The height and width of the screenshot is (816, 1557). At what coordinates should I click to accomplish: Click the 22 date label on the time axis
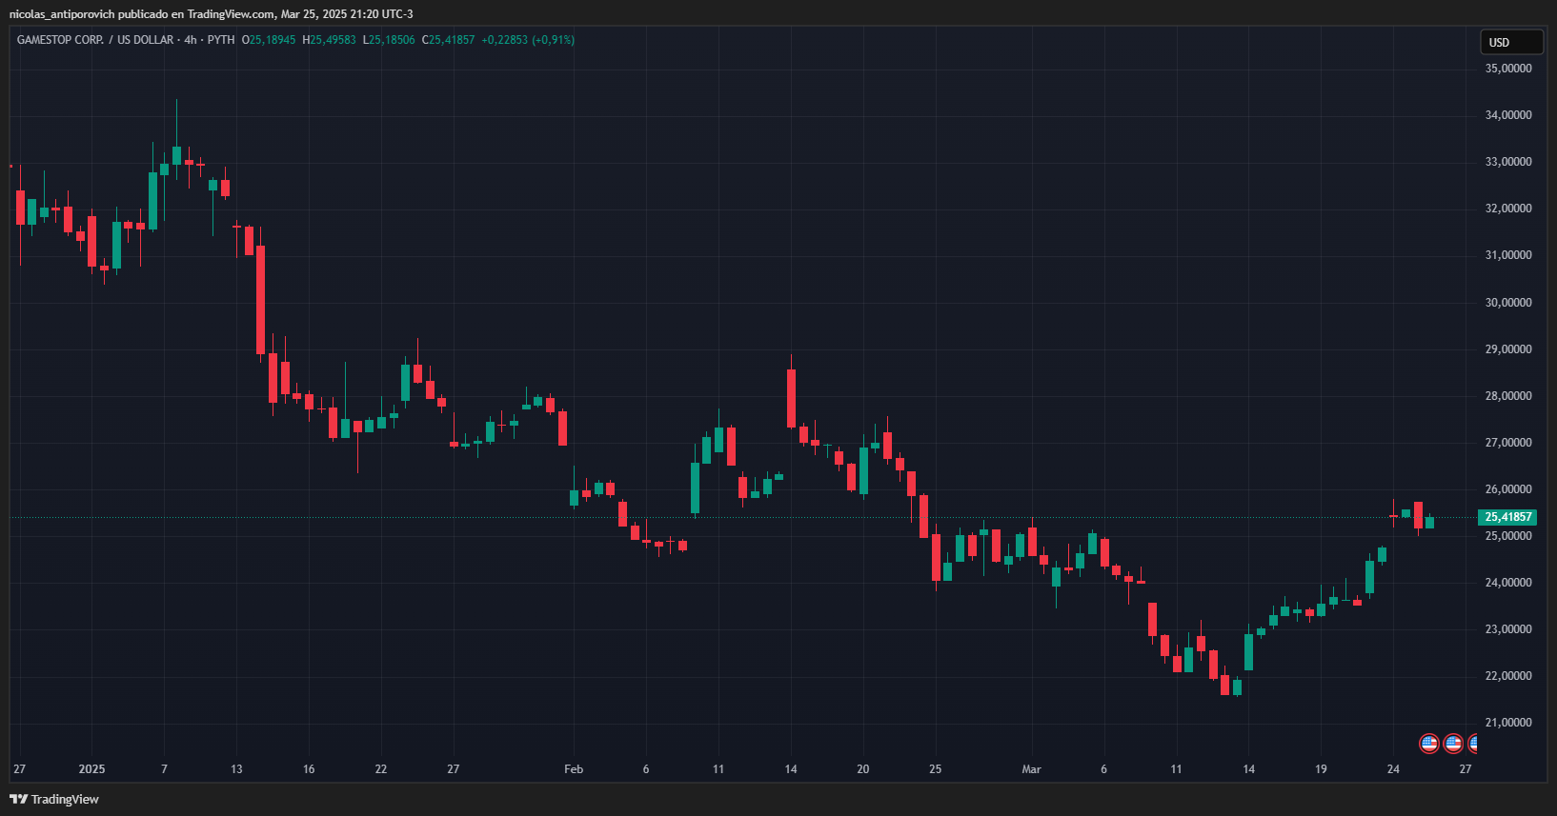point(381,769)
